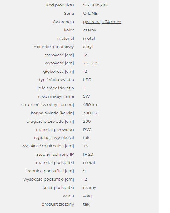The width and height of the screenshot is (170, 213).
Task: Click the materiał przewodu value PVC
Action: pyautogui.click(x=87, y=129)
